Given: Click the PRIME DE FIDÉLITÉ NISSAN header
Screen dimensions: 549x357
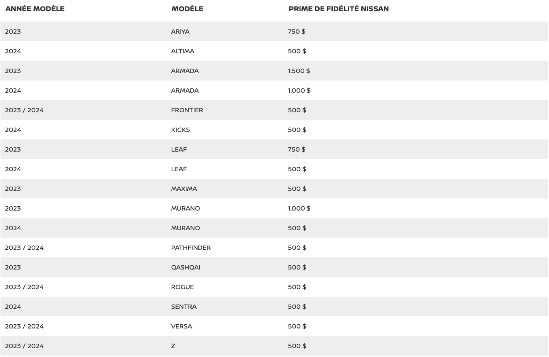Looking at the screenshot, I should pyautogui.click(x=338, y=9).
